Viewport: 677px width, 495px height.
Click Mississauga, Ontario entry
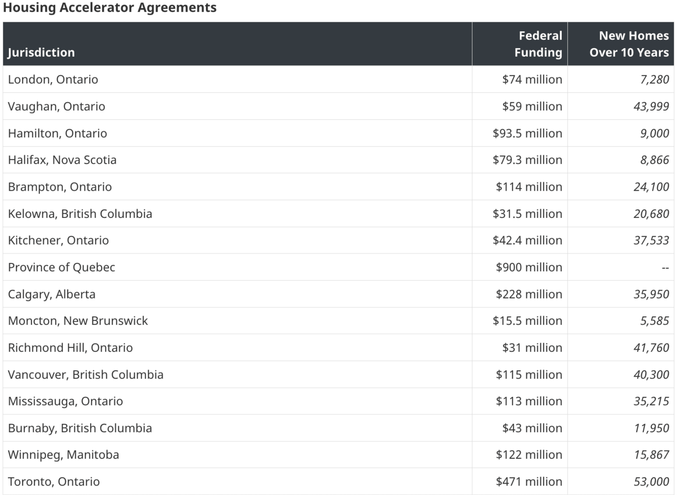coord(237,401)
